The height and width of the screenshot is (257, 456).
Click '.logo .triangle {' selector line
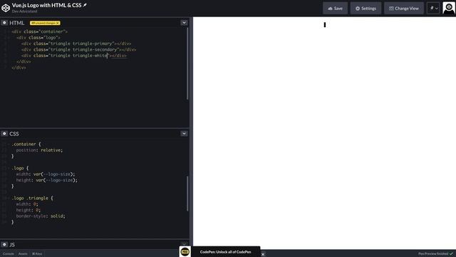[32, 198]
